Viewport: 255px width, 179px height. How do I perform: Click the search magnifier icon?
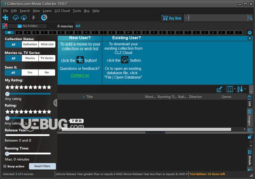[250, 18]
